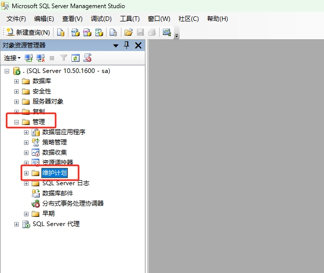Expand the 数据层应用程序 node

click(x=26, y=132)
